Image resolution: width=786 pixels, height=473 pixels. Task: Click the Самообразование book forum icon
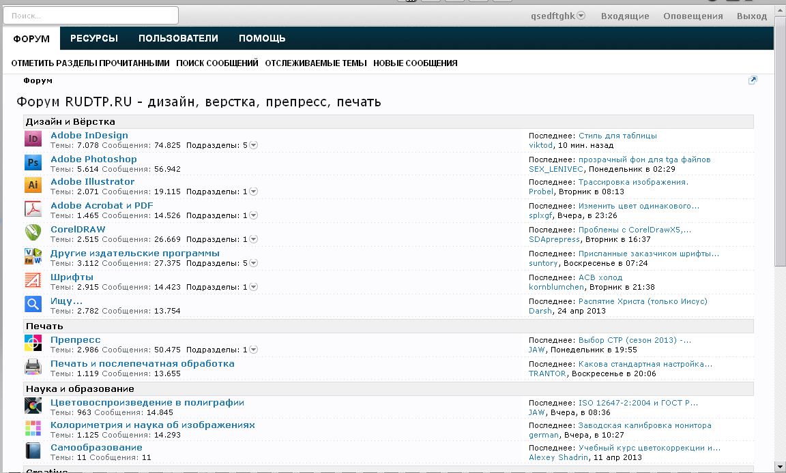click(33, 451)
